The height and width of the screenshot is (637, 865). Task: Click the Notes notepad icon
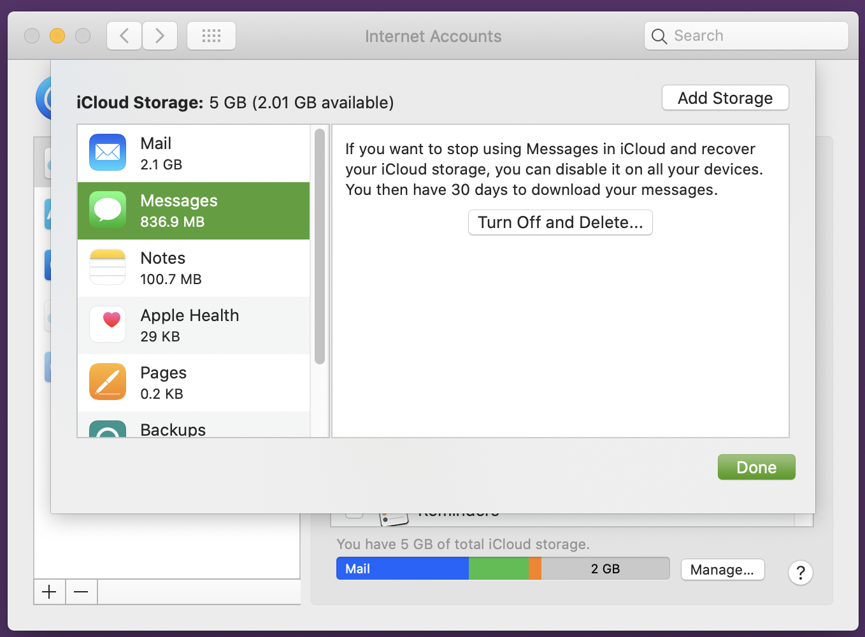click(108, 267)
